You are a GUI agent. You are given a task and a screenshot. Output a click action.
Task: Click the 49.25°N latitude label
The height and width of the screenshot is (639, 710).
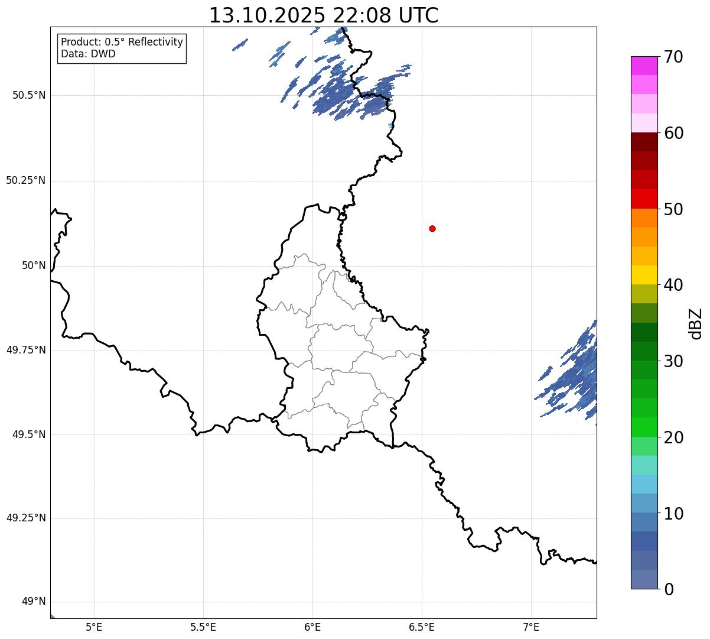26,518
